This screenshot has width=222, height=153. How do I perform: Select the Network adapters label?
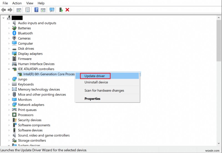coord(31,105)
